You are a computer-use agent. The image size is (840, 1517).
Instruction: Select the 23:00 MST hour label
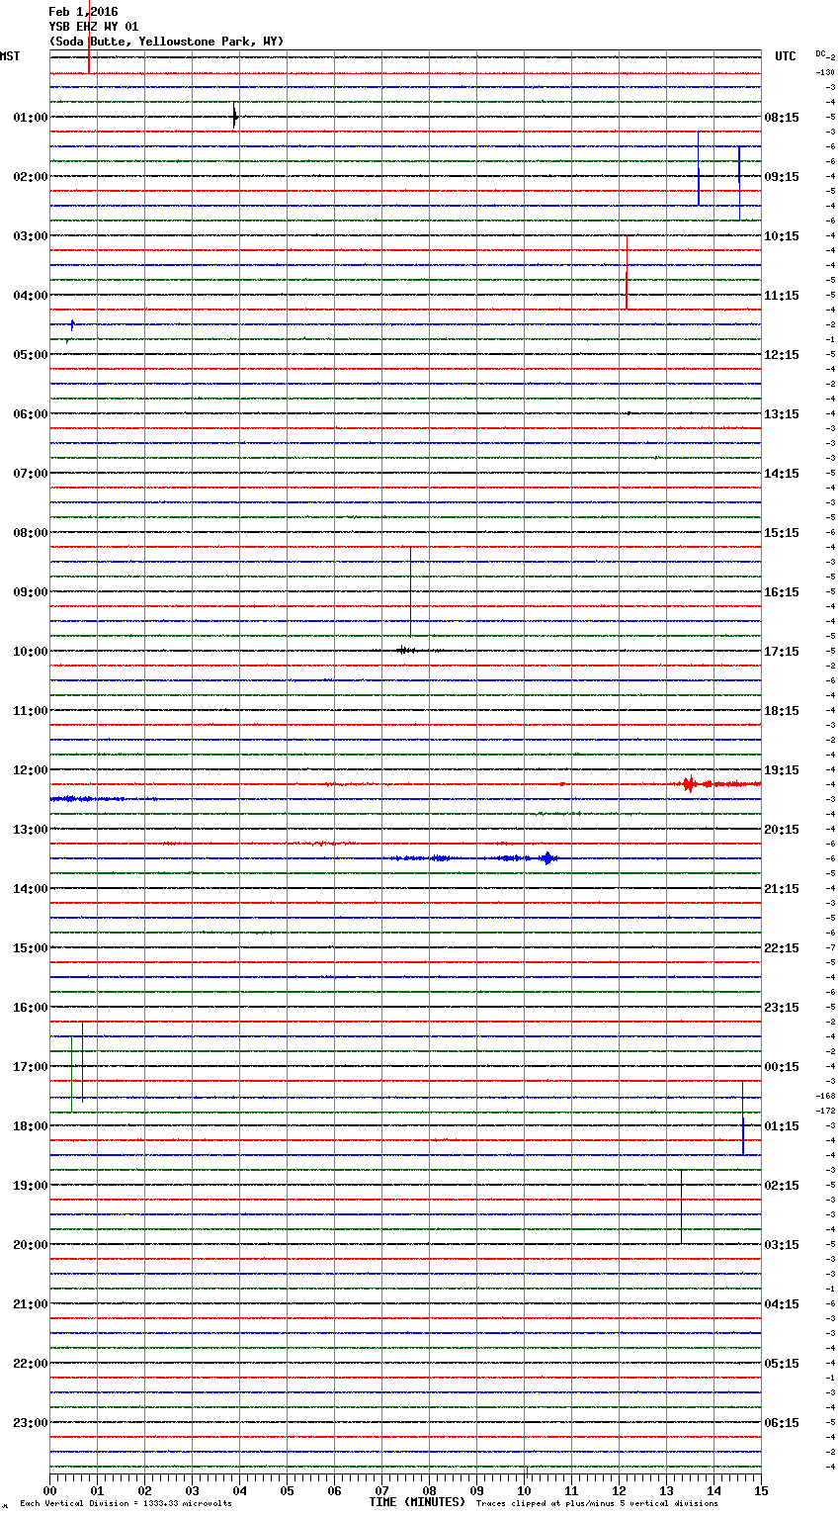click(x=30, y=1423)
